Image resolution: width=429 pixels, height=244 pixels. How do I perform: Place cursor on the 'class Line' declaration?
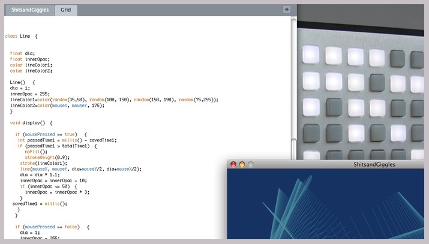pyautogui.click(x=21, y=37)
